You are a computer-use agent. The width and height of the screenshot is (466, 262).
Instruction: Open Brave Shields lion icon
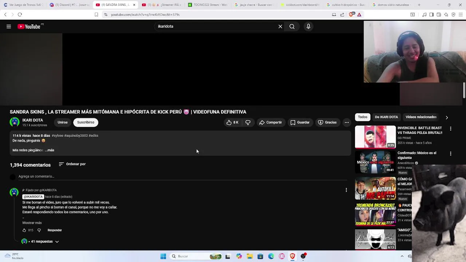coord(351,15)
